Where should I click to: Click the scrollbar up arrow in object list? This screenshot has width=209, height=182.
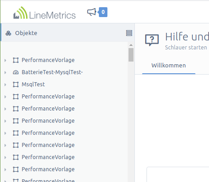point(131,45)
